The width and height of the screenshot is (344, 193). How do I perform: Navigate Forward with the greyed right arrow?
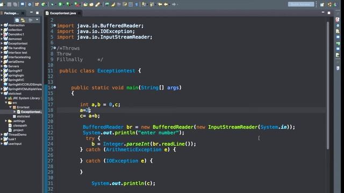coord(174,4)
